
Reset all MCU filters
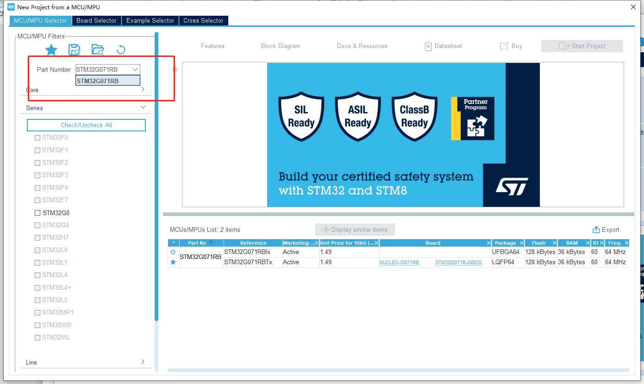121,50
